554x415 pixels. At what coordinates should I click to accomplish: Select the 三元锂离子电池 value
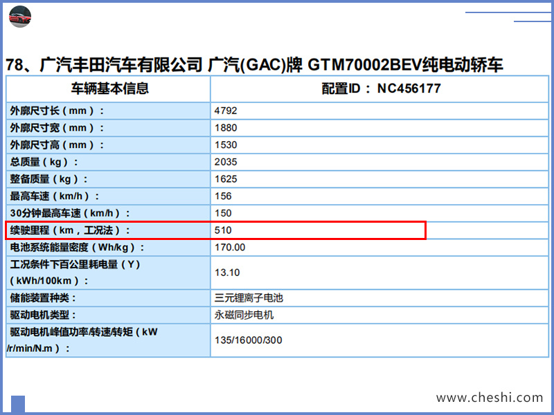(249, 298)
